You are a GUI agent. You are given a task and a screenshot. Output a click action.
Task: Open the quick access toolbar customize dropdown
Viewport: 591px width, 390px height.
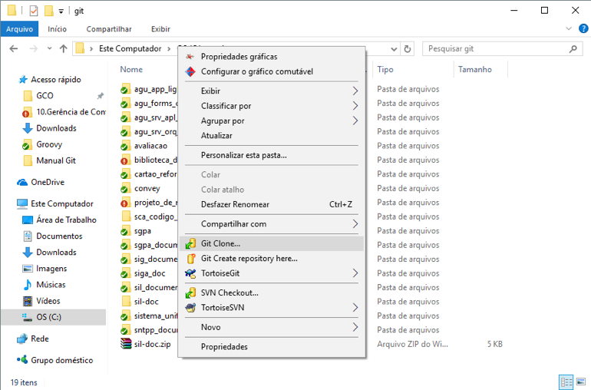[61, 12]
